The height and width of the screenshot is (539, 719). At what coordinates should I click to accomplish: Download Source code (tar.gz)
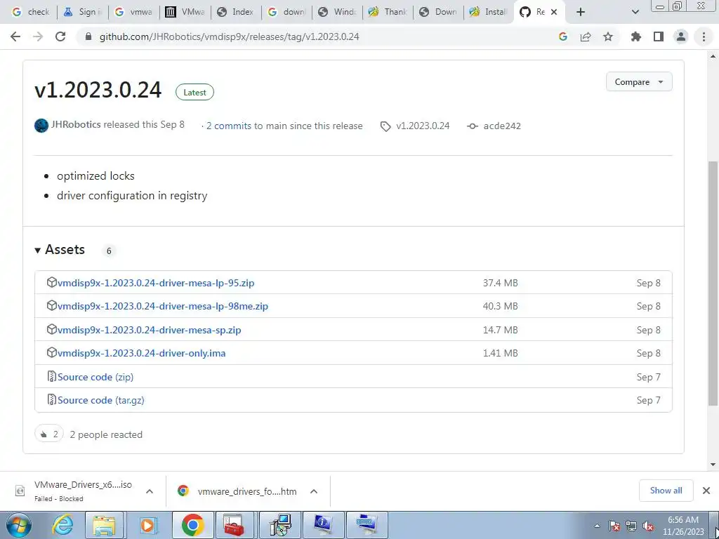(x=101, y=401)
